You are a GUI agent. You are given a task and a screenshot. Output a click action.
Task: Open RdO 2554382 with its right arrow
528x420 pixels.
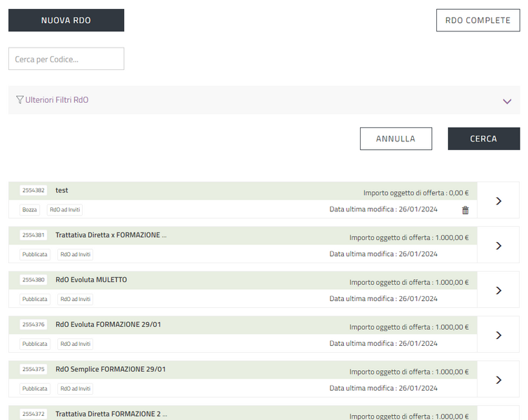(499, 201)
